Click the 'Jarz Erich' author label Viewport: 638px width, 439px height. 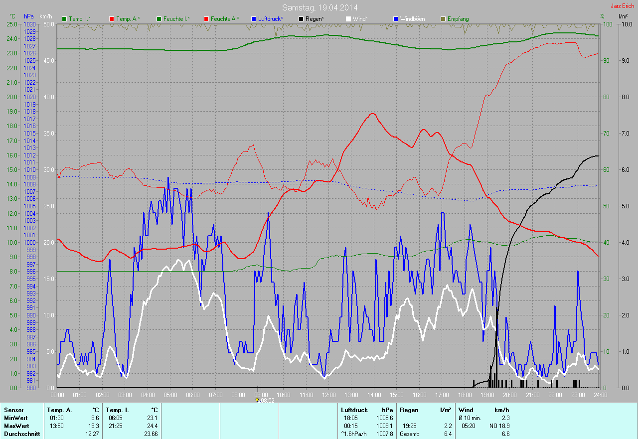[623, 6]
